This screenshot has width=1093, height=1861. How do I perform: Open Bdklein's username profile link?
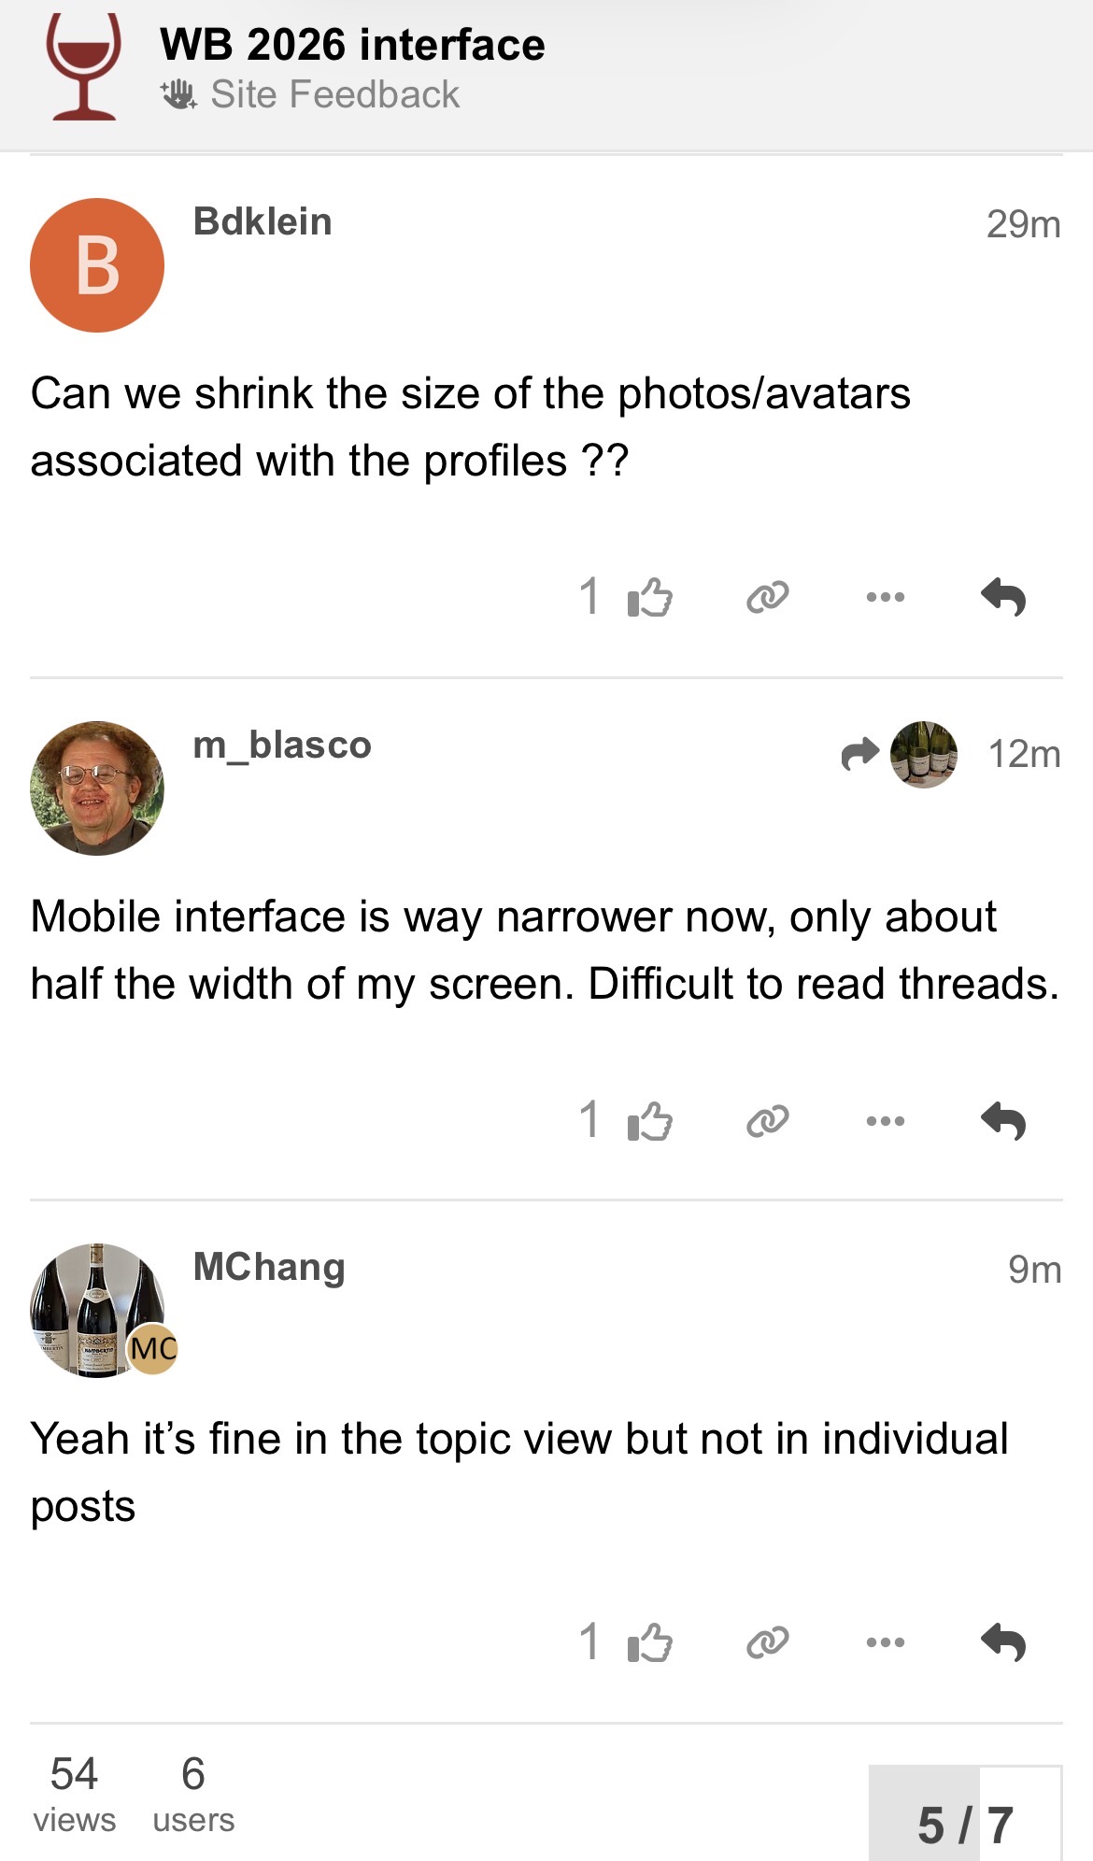[x=263, y=222]
